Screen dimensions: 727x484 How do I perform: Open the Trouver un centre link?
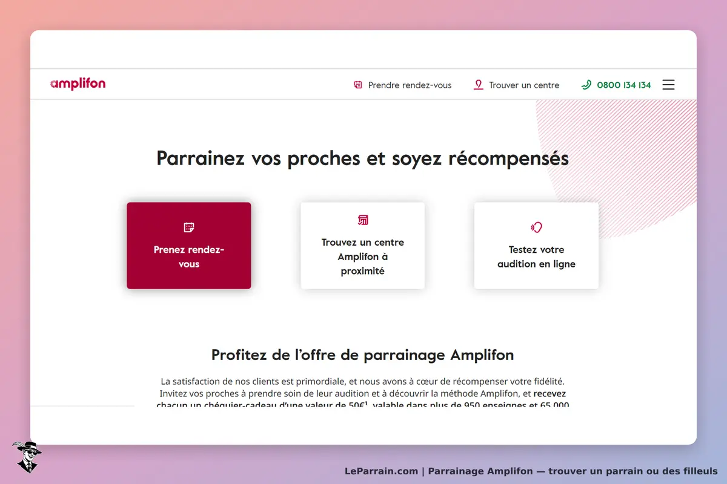pos(524,85)
